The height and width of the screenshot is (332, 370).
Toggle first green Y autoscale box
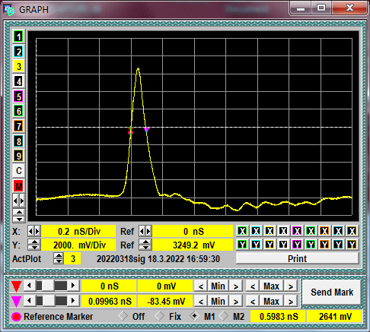click(x=242, y=245)
